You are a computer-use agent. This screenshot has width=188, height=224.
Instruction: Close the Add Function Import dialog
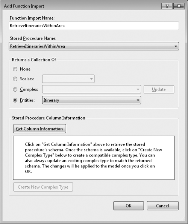[179, 6]
